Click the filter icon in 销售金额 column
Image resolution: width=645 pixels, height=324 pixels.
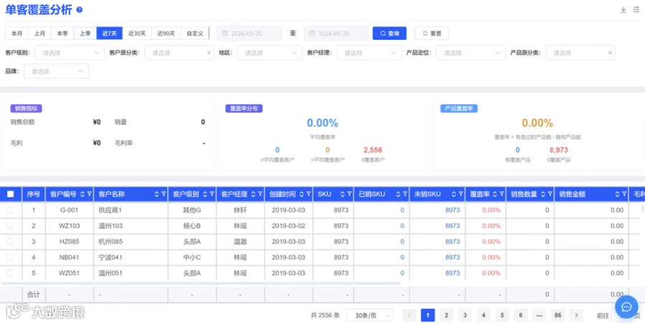(x=624, y=195)
